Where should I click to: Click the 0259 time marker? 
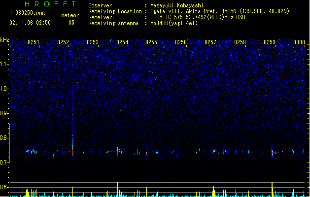(x=270, y=42)
